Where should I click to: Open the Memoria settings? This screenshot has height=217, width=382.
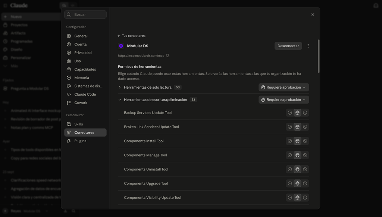point(85,78)
